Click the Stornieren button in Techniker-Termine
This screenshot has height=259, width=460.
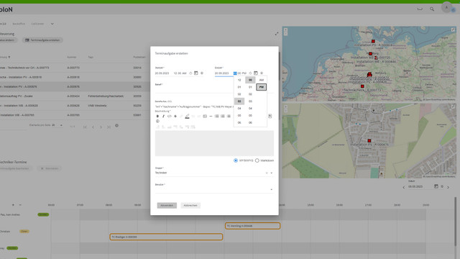tap(50, 168)
